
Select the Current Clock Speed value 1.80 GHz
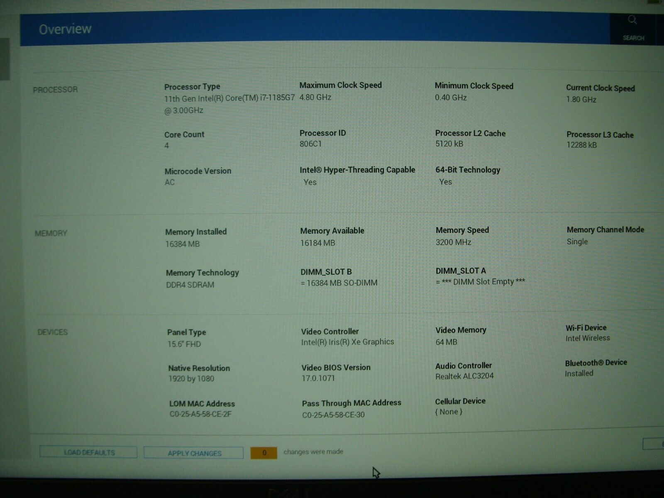[581, 100]
